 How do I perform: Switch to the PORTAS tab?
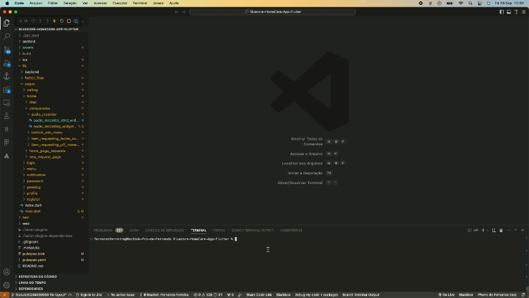click(218, 230)
